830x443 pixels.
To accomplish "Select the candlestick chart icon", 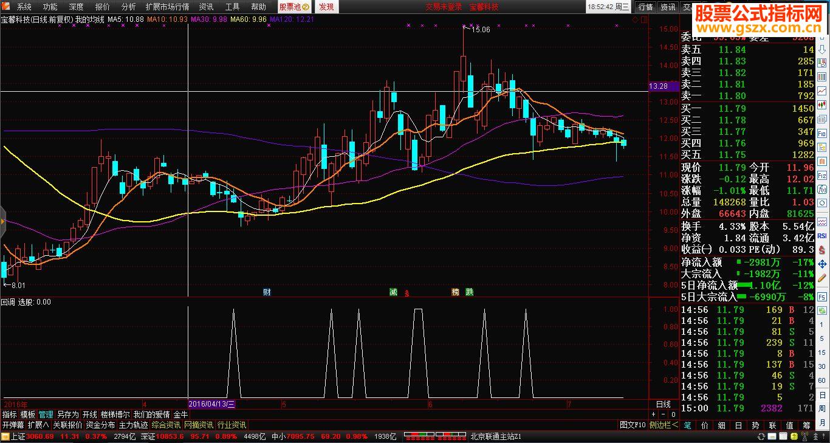I will point(822,105).
